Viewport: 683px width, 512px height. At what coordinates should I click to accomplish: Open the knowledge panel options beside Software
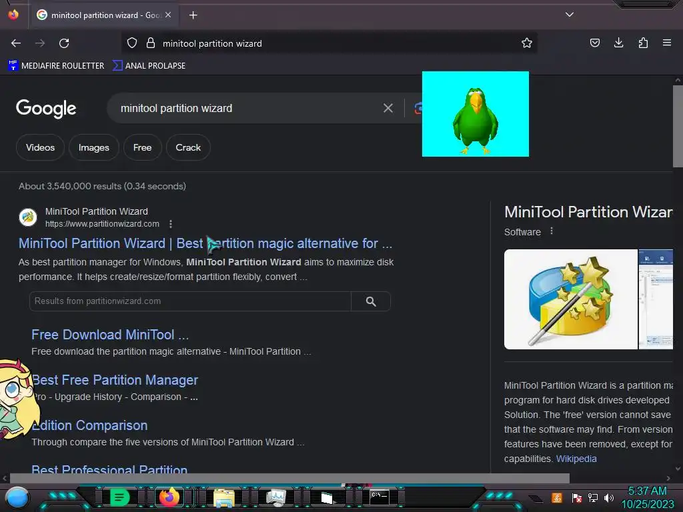[x=552, y=231]
